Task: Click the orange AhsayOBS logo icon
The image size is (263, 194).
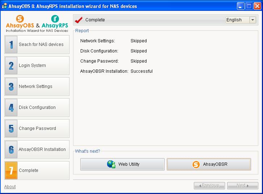Action: 20,18
